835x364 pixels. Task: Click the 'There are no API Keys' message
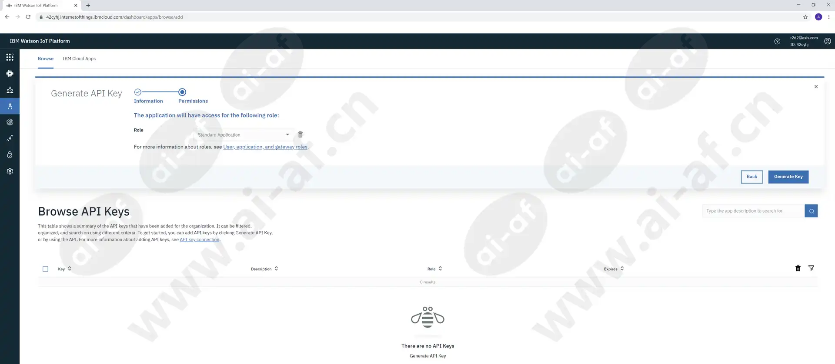[428, 346]
